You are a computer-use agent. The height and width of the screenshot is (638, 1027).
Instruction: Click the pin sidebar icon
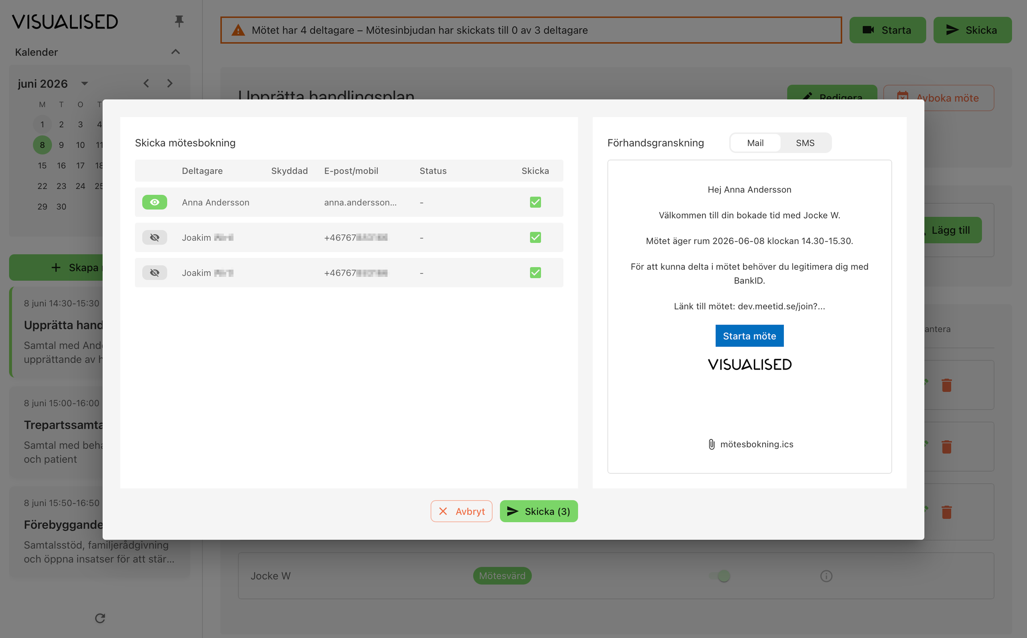pyautogui.click(x=179, y=21)
